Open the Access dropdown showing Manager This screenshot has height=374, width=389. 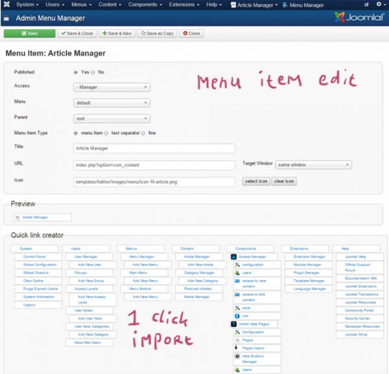[112, 86]
